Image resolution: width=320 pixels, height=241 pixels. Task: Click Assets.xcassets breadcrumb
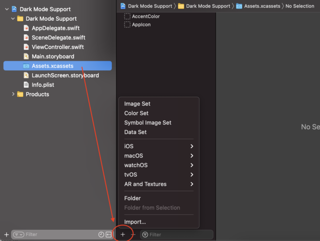[262, 6]
